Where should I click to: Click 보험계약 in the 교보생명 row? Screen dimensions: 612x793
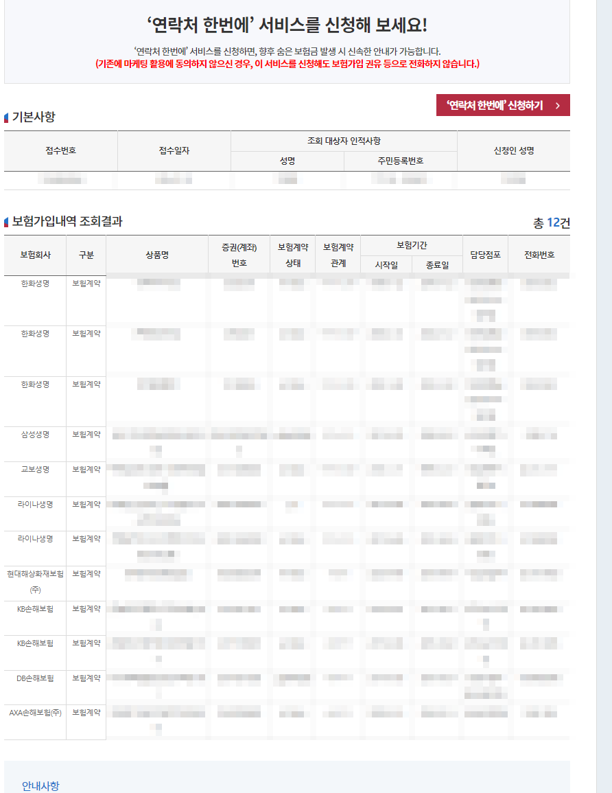pos(86,470)
